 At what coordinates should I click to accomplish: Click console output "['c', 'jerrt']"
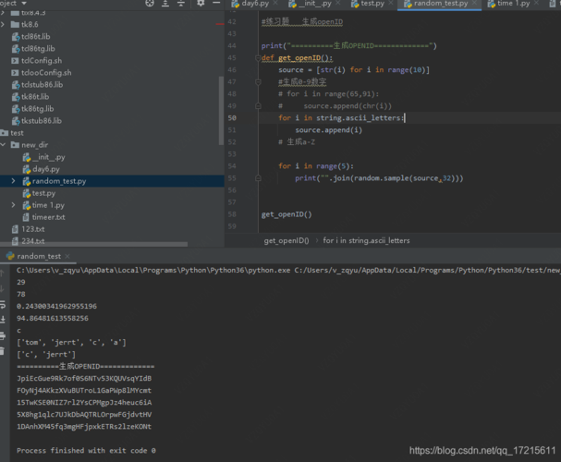[x=46, y=355]
